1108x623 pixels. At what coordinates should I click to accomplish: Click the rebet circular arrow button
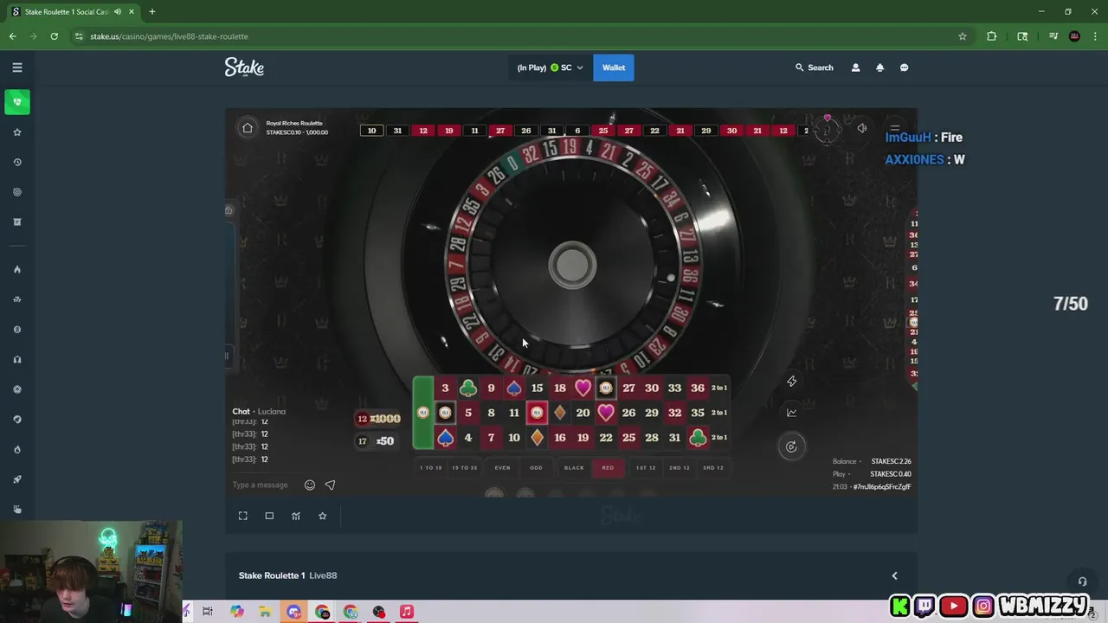[791, 446]
